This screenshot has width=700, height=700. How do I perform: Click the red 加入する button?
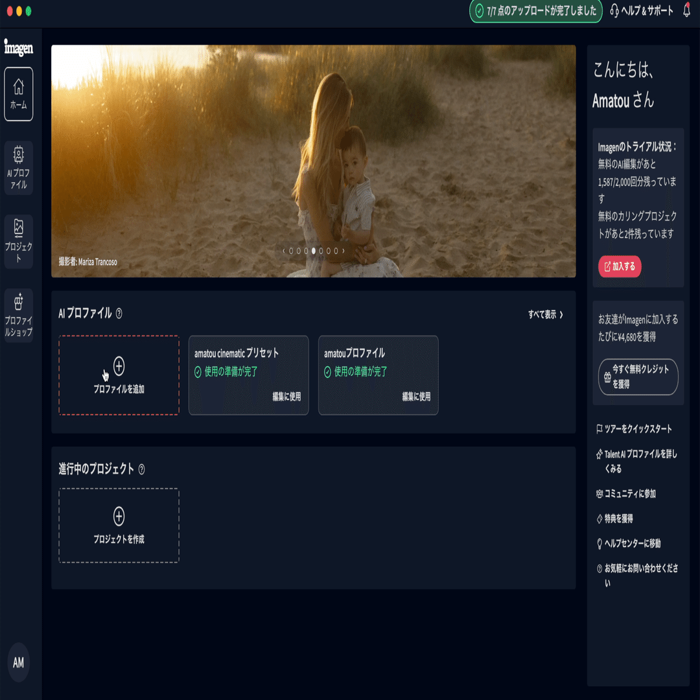pyautogui.click(x=620, y=266)
